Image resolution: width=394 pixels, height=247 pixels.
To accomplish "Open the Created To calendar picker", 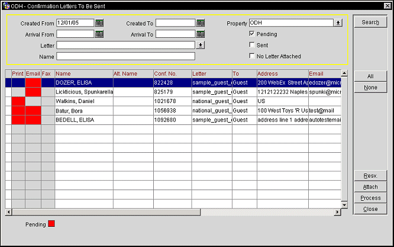I will click(201, 23).
